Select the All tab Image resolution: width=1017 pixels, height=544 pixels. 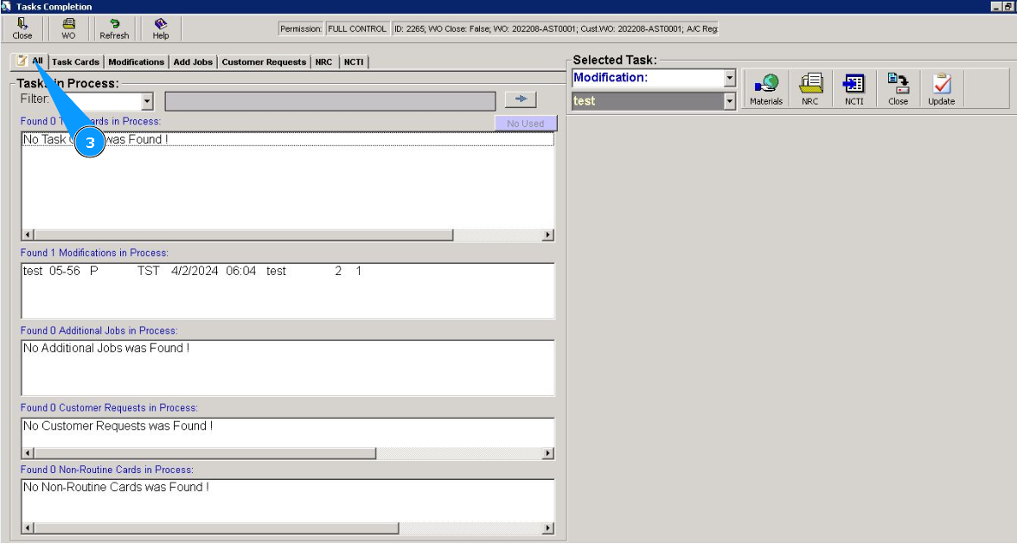[29, 61]
